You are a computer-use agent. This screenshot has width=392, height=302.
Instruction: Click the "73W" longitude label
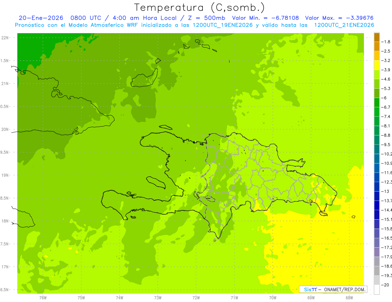pyautogui.click(x=158, y=297)
